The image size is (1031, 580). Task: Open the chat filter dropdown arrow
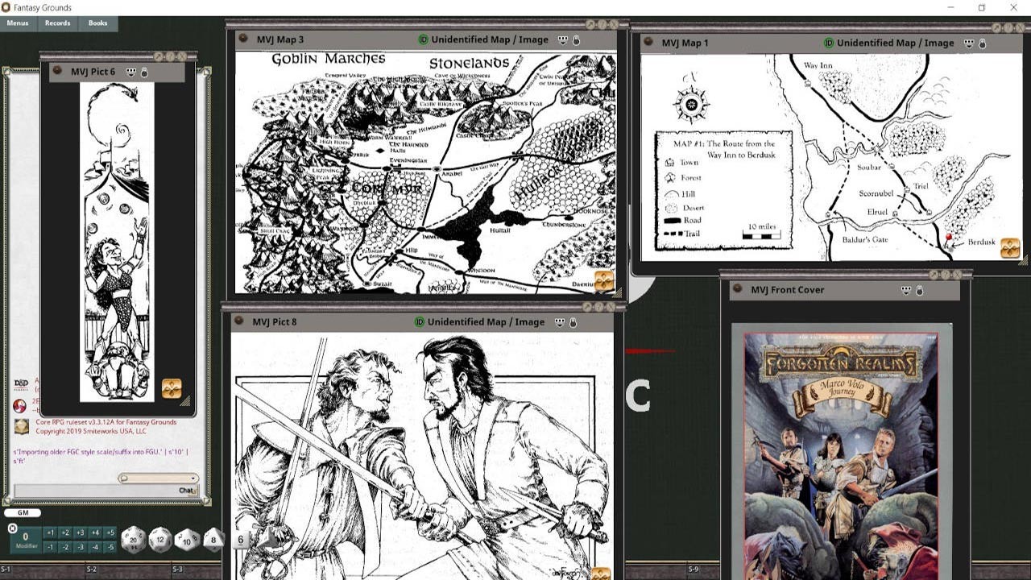pyautogui.click(x=193, y=478)
